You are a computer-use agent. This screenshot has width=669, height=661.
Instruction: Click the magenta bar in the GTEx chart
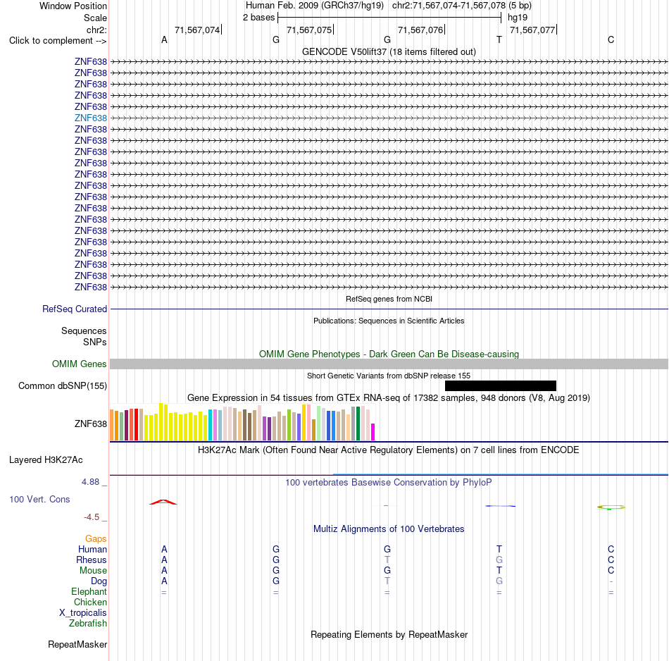373,432
